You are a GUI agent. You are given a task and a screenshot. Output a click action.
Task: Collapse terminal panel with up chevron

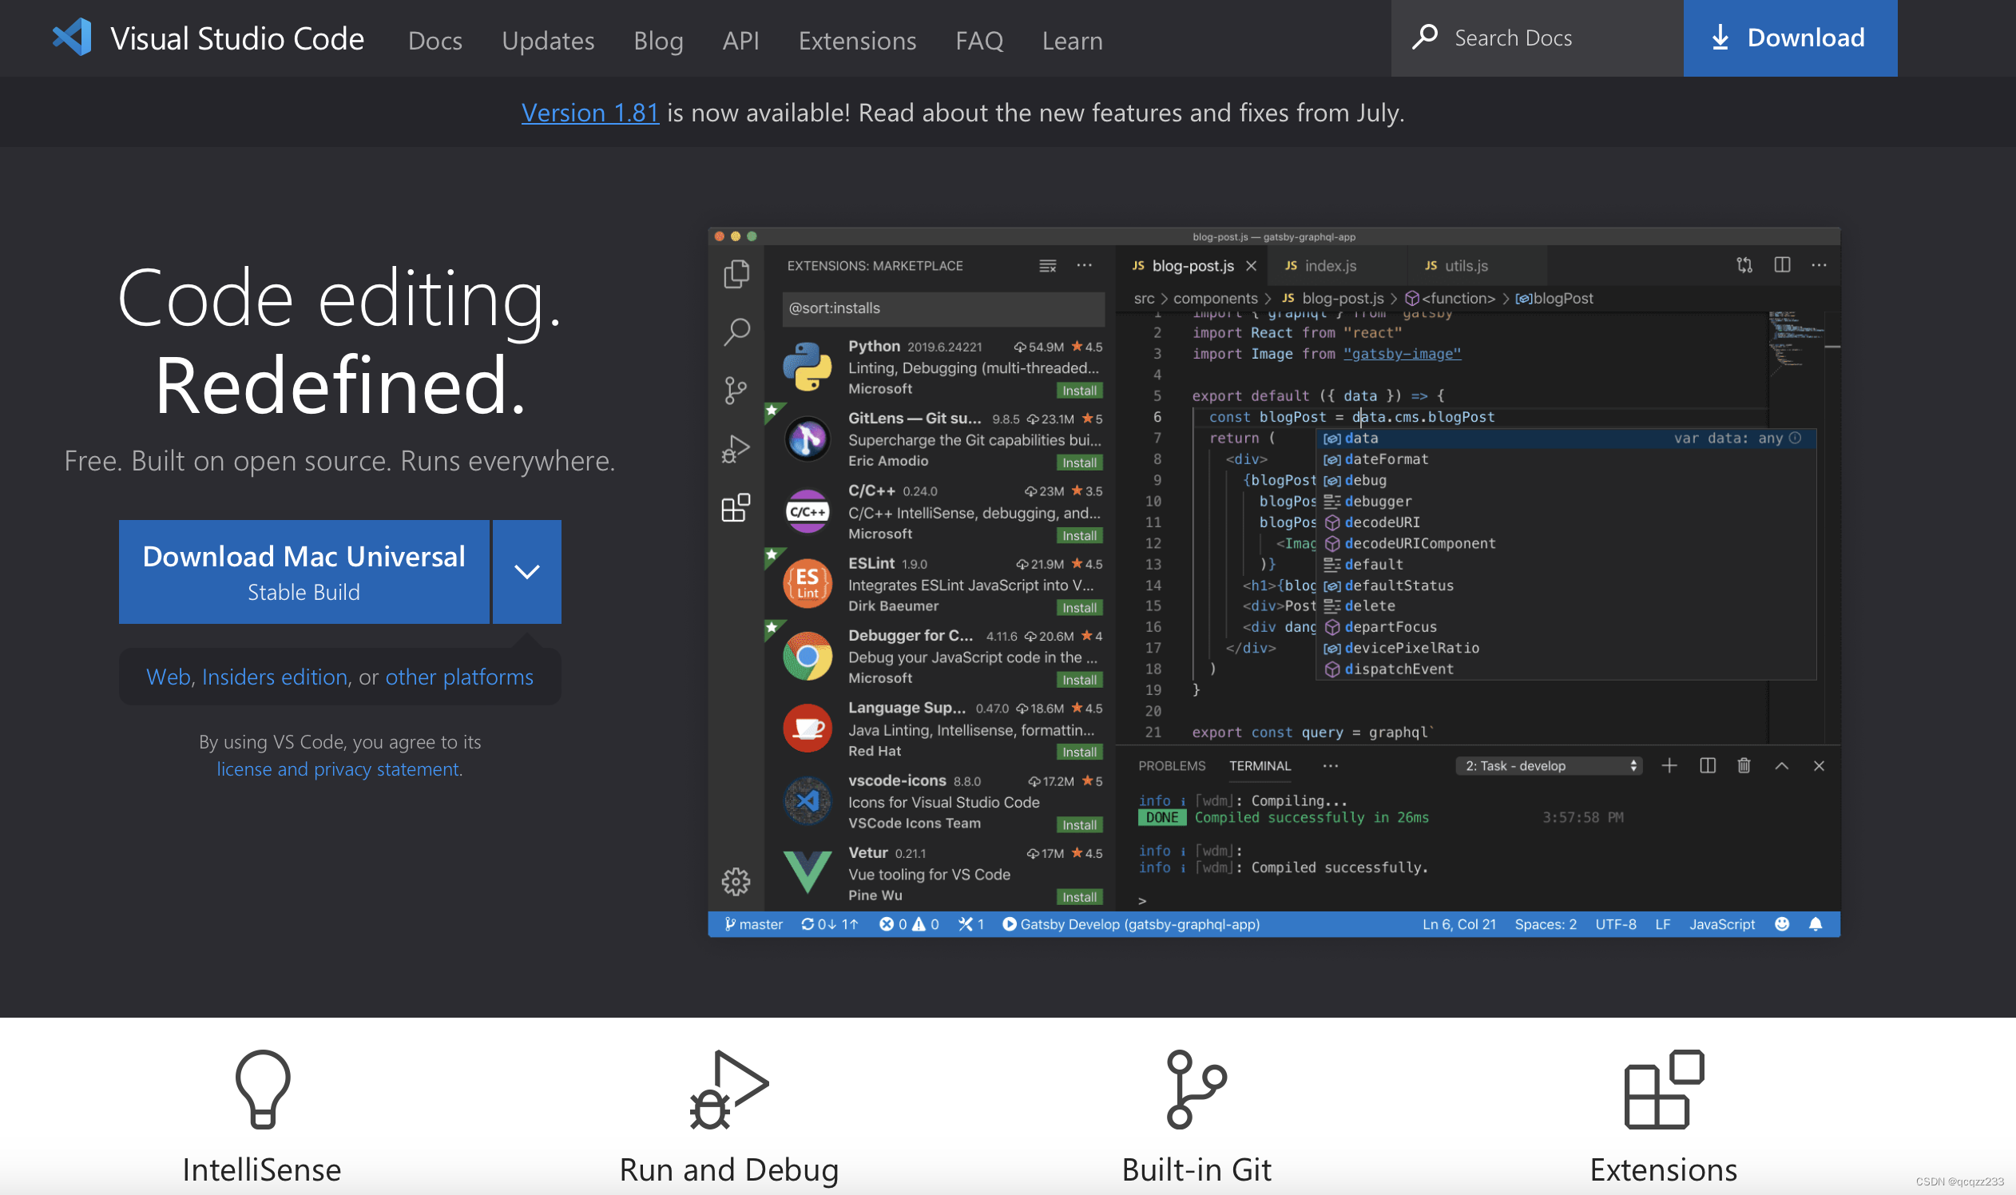click(x=1781, y=766)
